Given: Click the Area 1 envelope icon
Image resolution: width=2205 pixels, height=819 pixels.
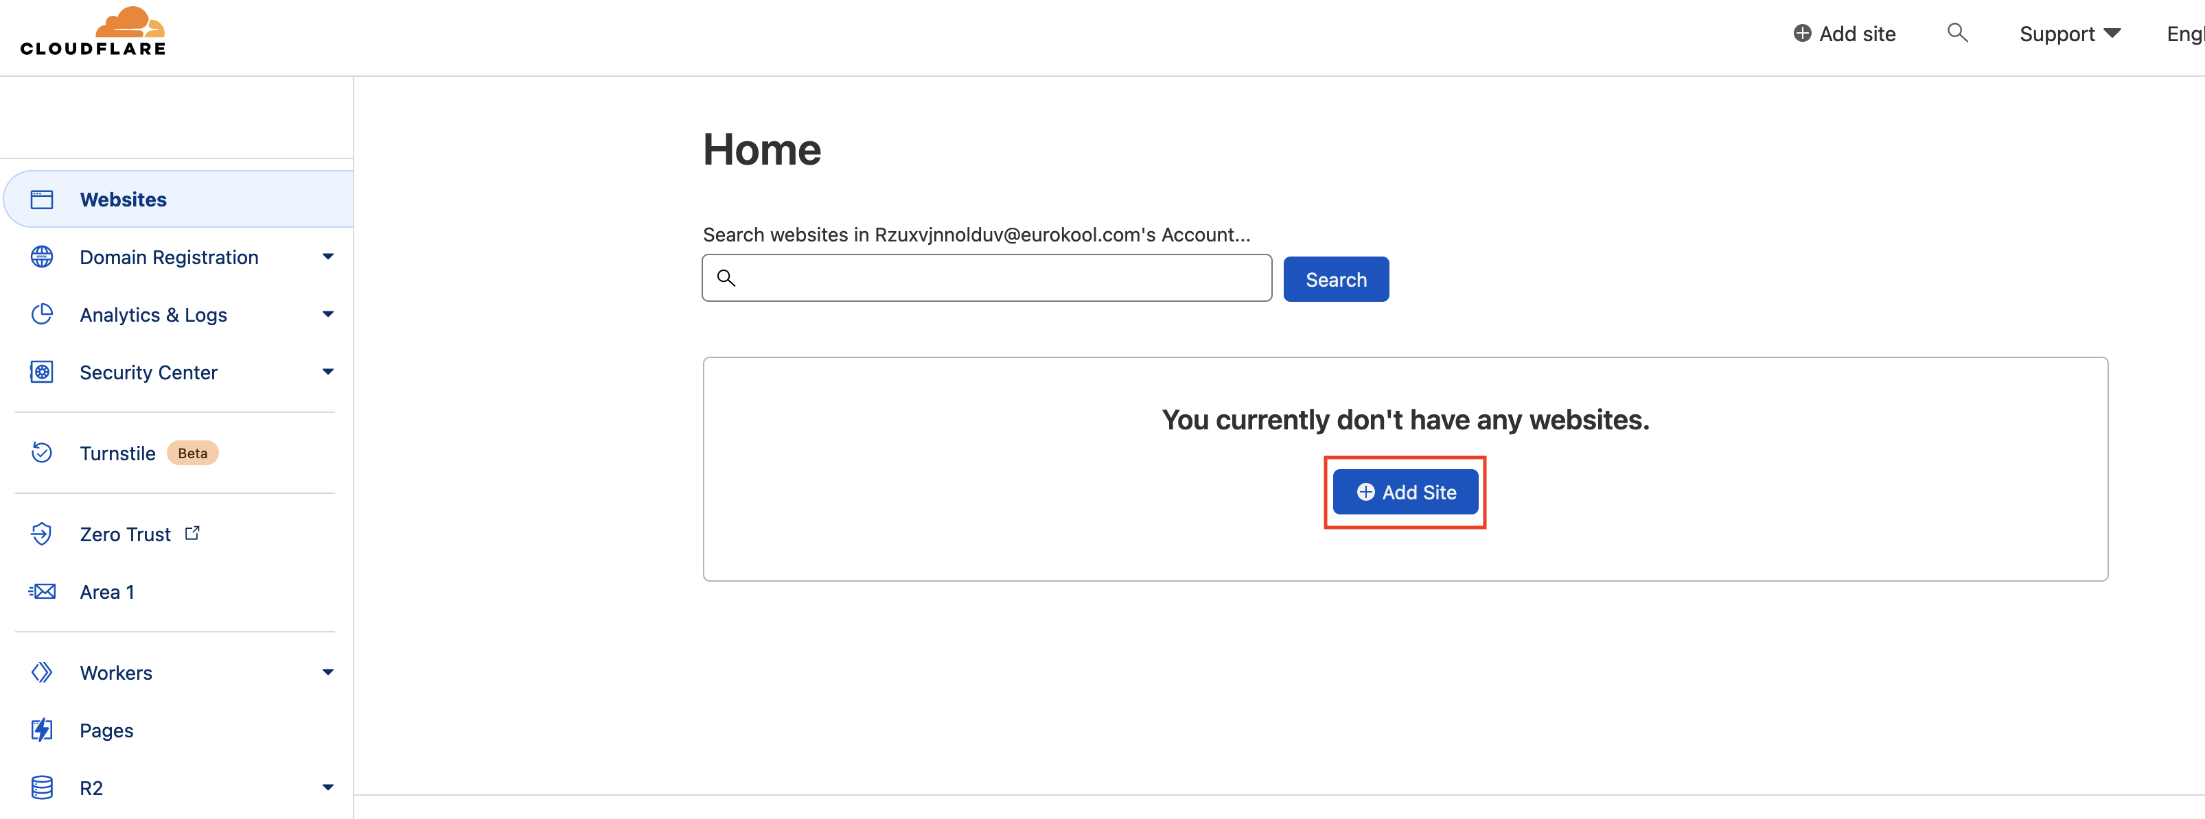Looking at the screenshot, I should 42,591.
